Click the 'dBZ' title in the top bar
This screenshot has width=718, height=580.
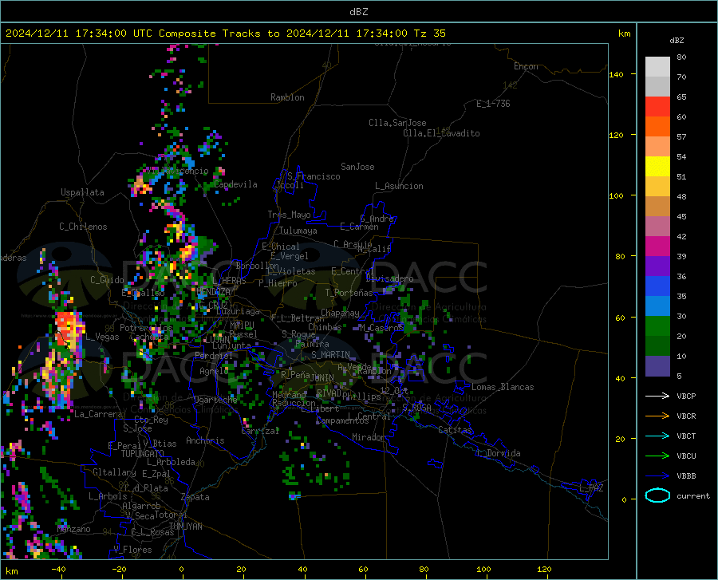point(358,12)
